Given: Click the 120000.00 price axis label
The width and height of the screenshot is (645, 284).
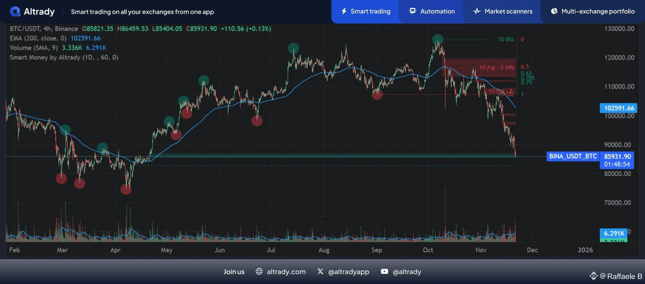Looking at the screenshot, I should click(x=619, y=58).
